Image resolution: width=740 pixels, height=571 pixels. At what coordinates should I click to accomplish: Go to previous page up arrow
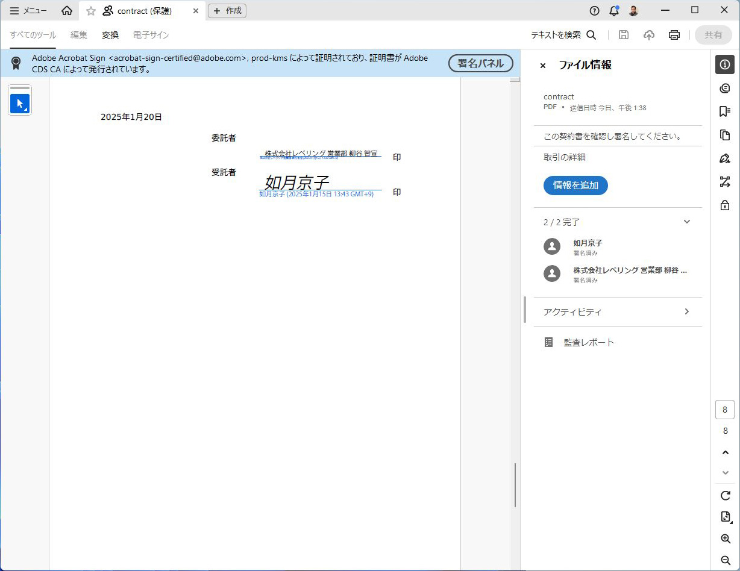tap(726, 452)
